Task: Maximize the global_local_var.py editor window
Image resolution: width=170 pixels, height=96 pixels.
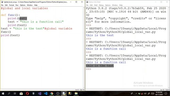Action: tap(76, 2)
